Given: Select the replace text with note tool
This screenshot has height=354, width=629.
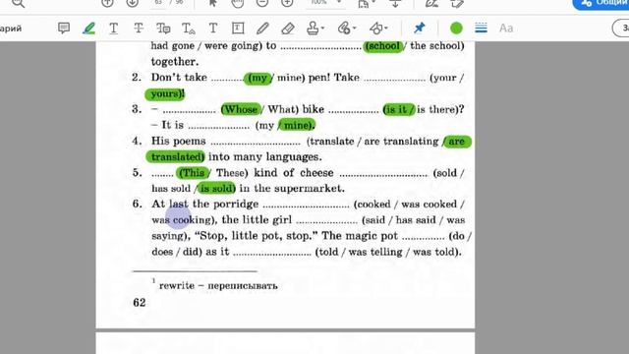Looking at the screenshot, I should click(163, 29).
